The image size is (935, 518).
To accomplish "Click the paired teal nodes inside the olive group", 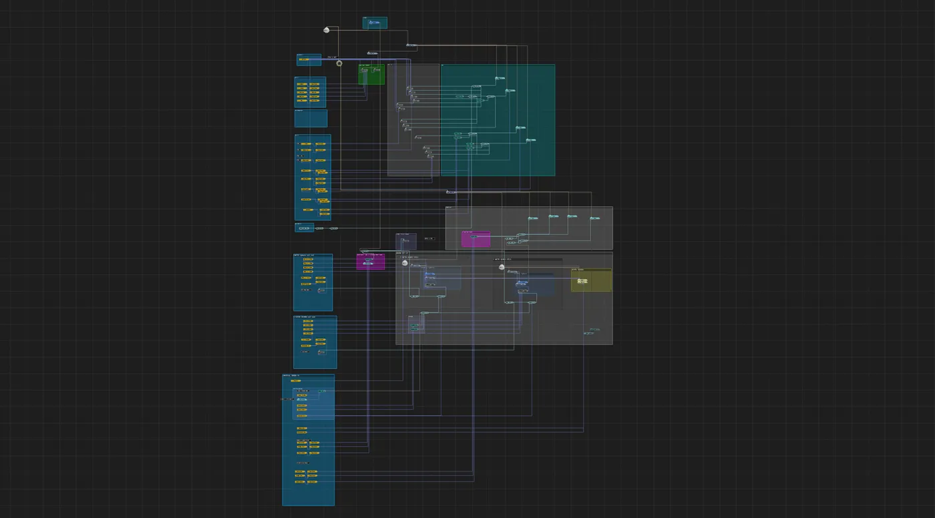I will tap(582, 281).
